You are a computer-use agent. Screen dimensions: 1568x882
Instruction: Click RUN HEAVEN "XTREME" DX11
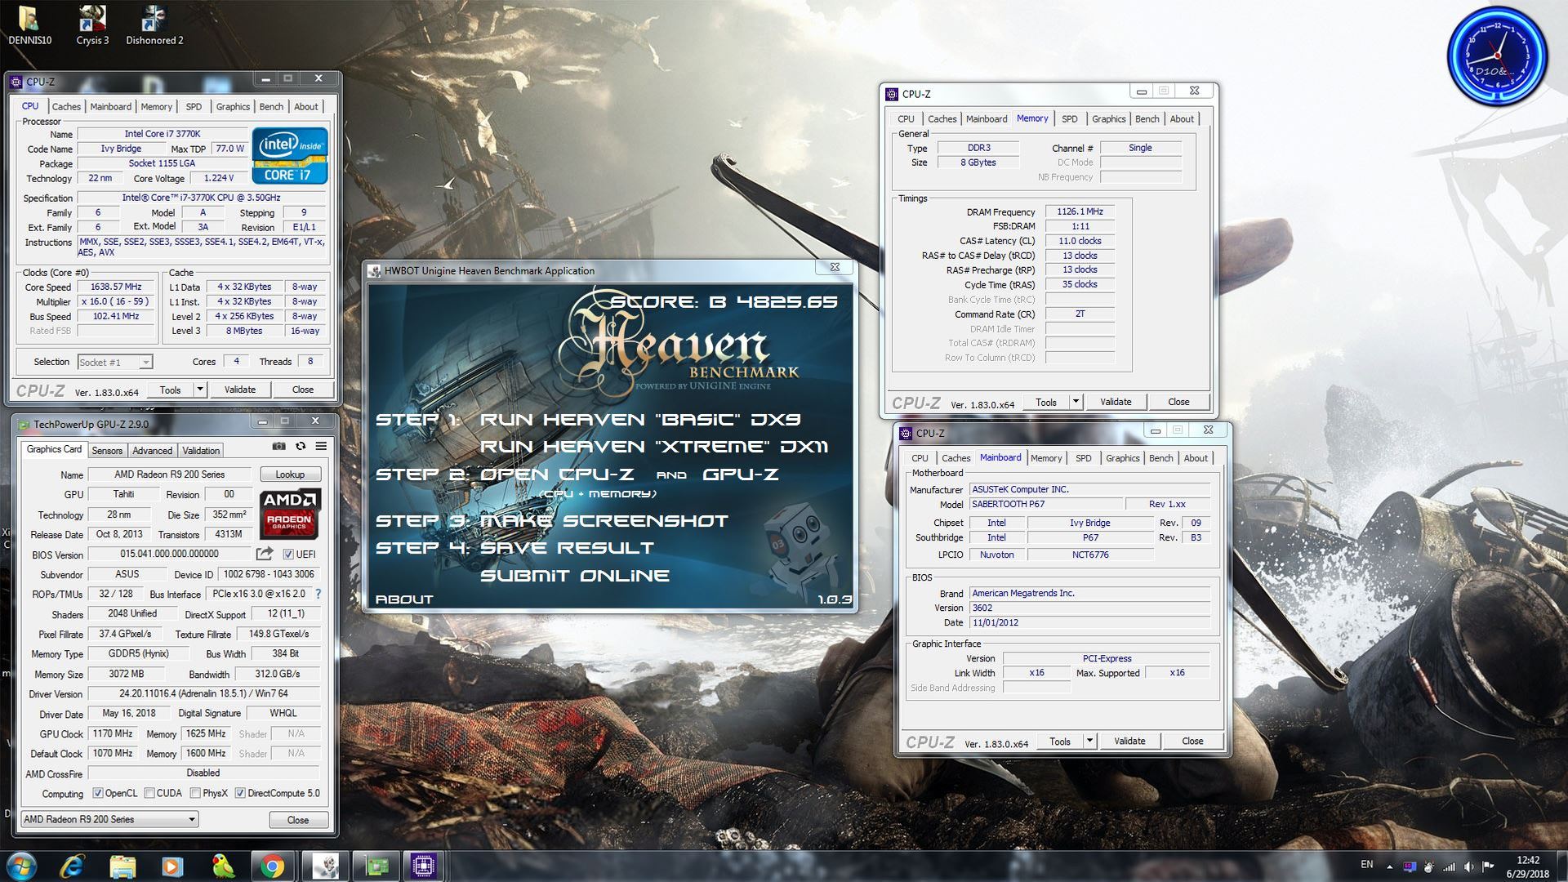(x=654, y=447)
